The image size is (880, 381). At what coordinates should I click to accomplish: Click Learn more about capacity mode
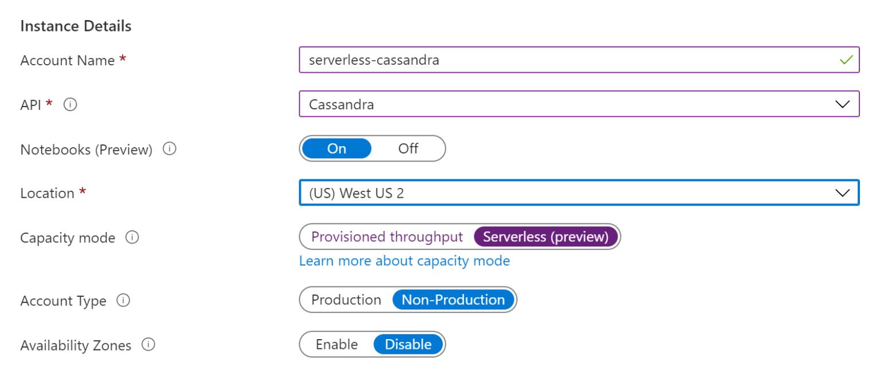(404, 261)
